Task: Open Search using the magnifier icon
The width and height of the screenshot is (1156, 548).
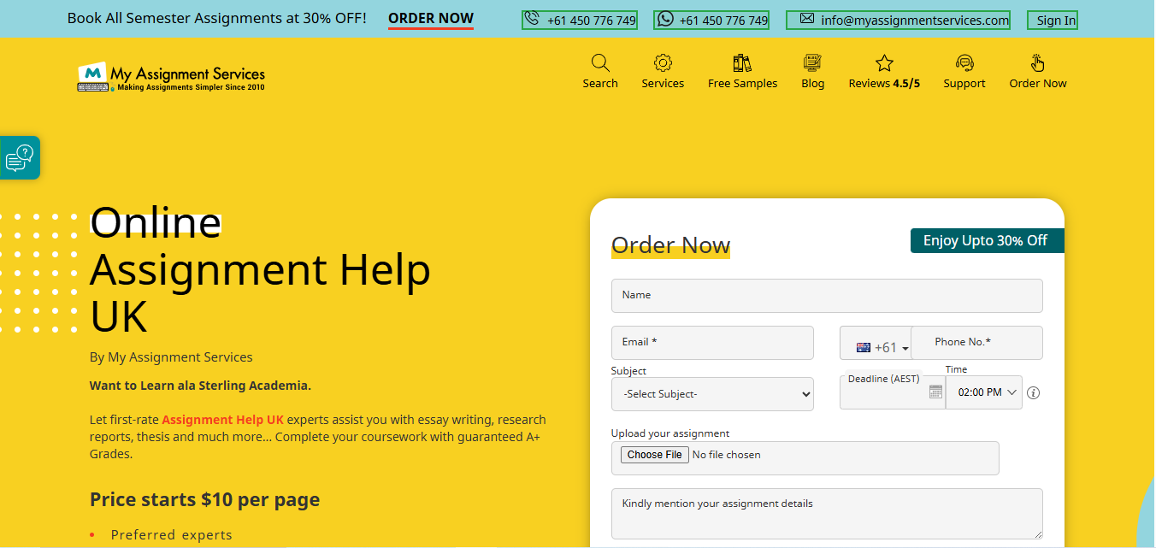Action: tap(599, 62)
